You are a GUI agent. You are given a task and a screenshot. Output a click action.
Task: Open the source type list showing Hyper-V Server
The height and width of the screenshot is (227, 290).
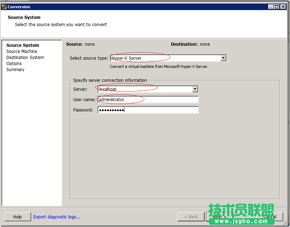tap(223, 58)
